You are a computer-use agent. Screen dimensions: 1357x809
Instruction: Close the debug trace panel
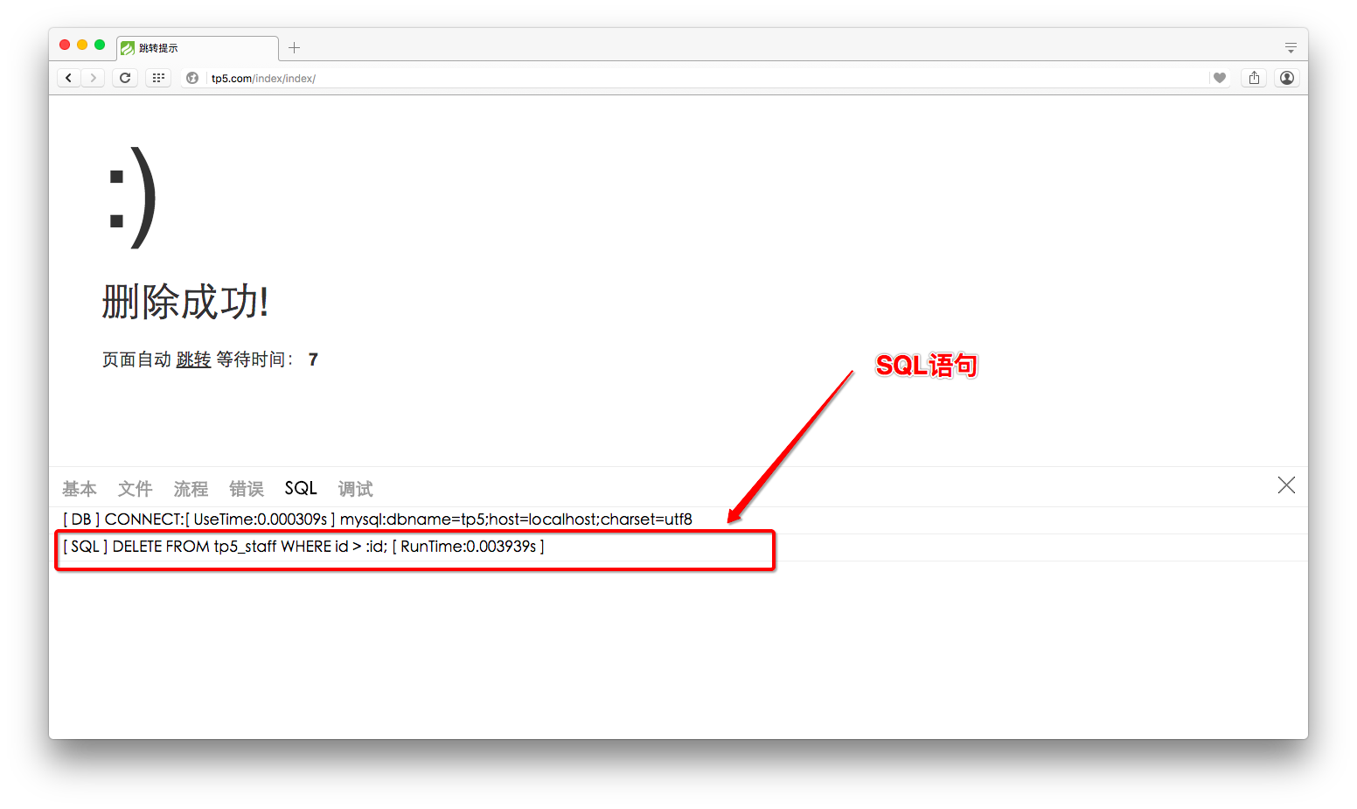1286,485
